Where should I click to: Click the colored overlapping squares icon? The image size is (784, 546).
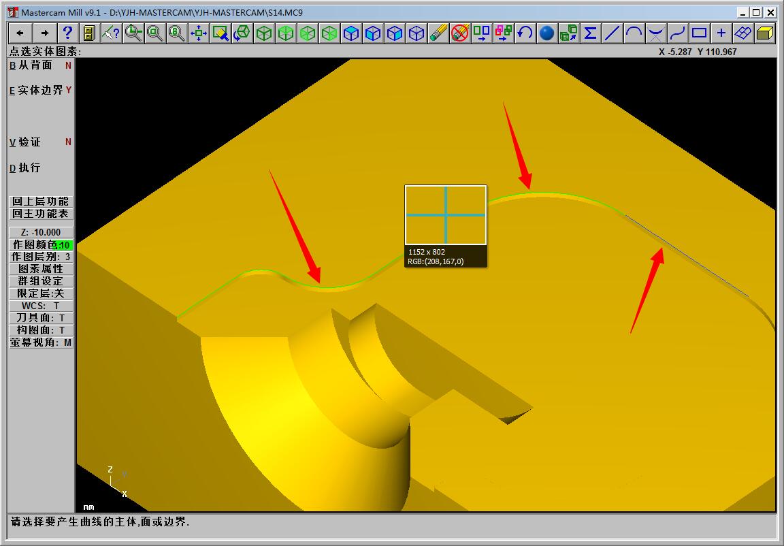[x=504, y=33]
